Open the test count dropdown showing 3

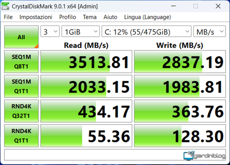(x=50, y=31)
